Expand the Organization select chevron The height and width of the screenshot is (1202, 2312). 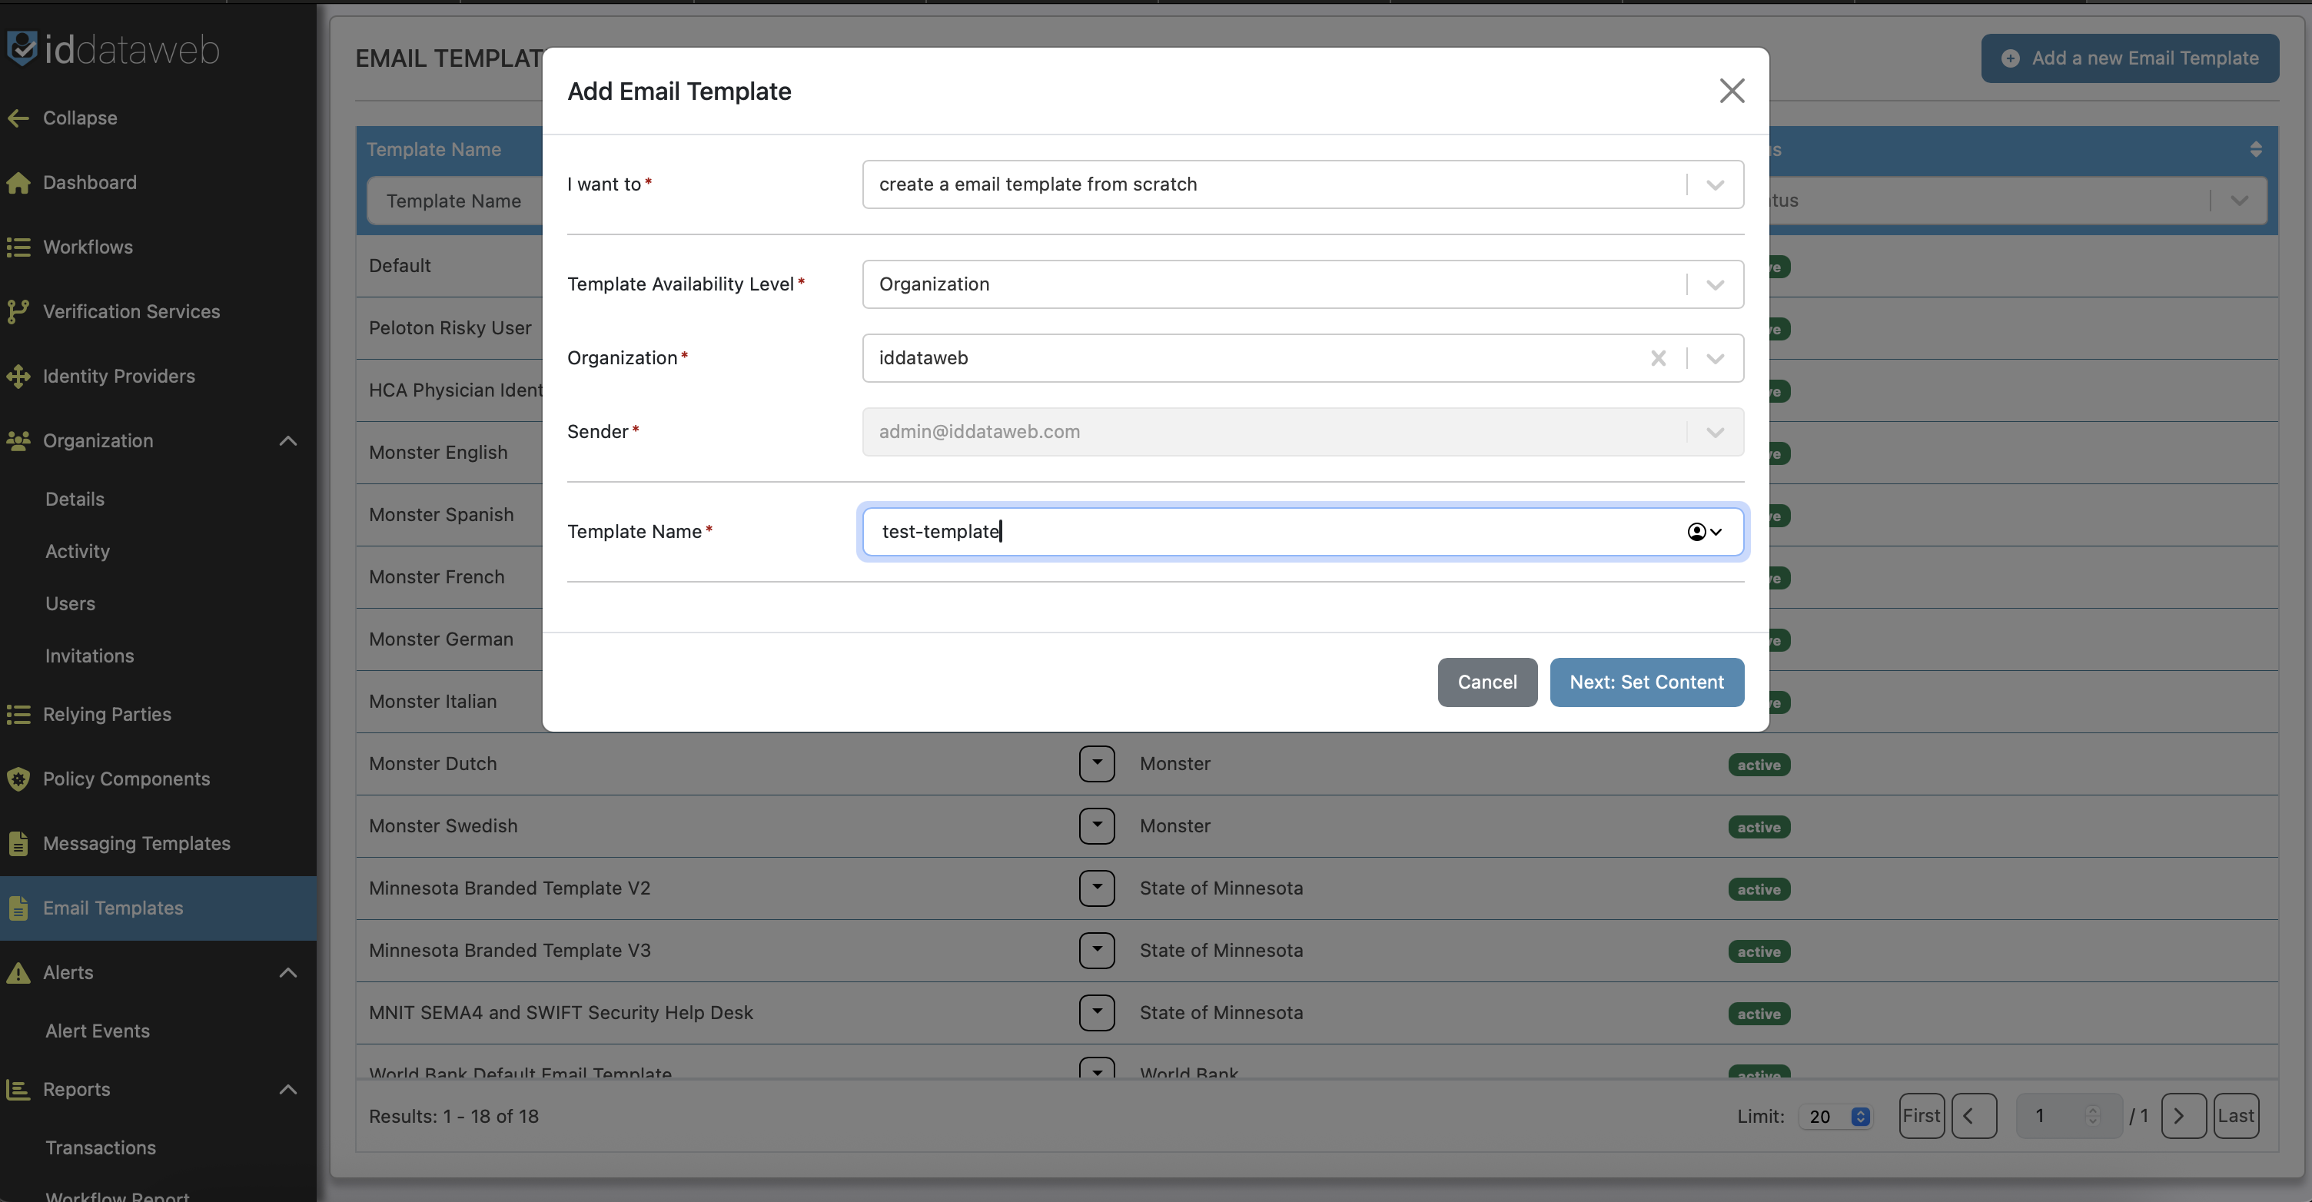coord(1714,358)
